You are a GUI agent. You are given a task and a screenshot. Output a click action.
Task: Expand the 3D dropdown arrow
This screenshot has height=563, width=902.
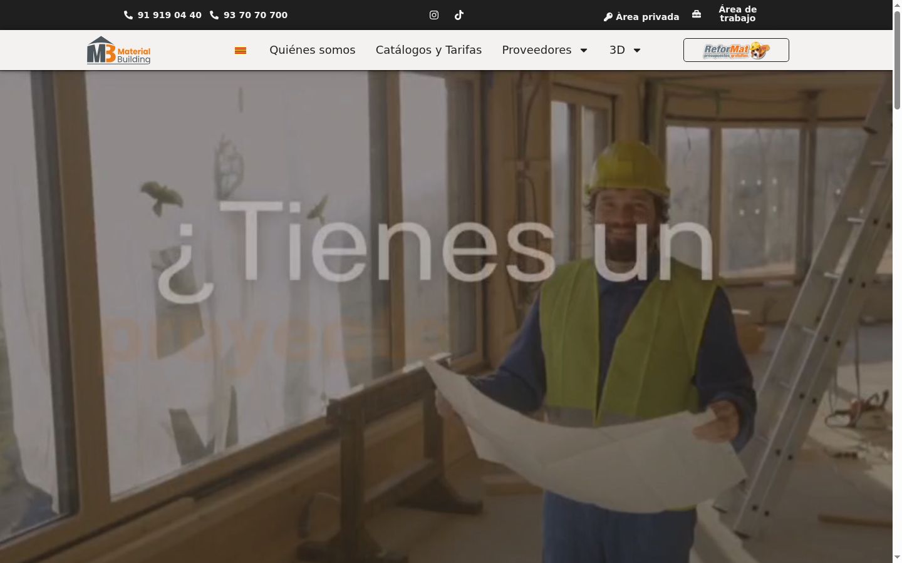[637, 50]
